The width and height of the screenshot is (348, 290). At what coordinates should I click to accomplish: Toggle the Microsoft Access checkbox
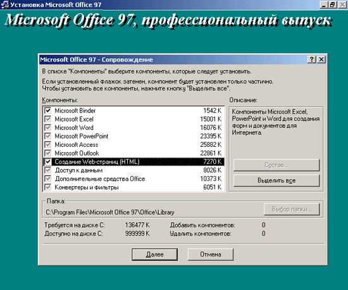point(47,144)
